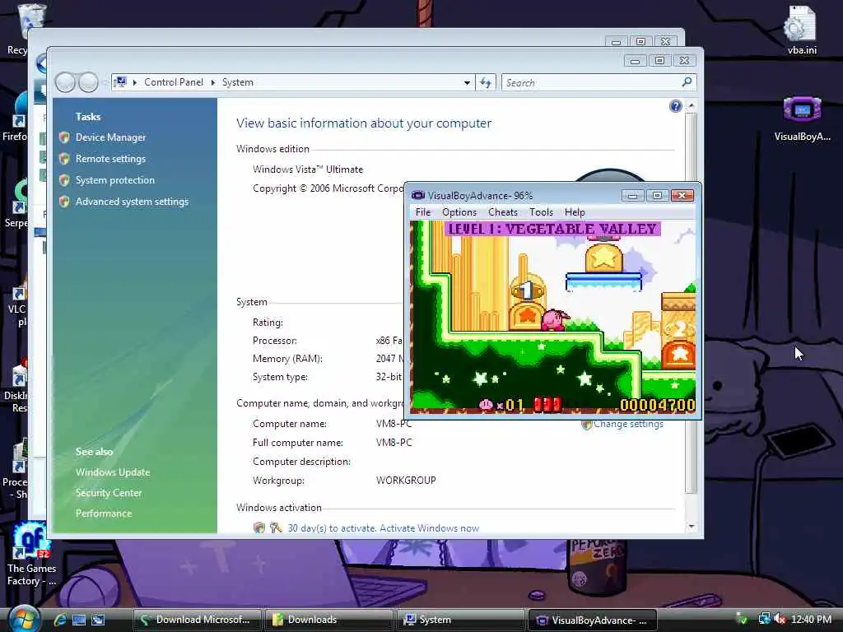Viewport: 843px width, 632px height.
Task: Open VisualBoyAdvance Tools menu
Action: pos(541,212)
